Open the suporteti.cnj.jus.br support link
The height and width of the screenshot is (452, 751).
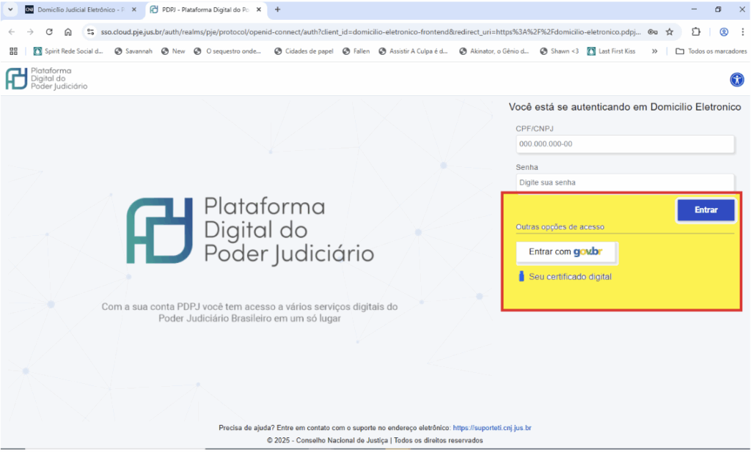491,428
